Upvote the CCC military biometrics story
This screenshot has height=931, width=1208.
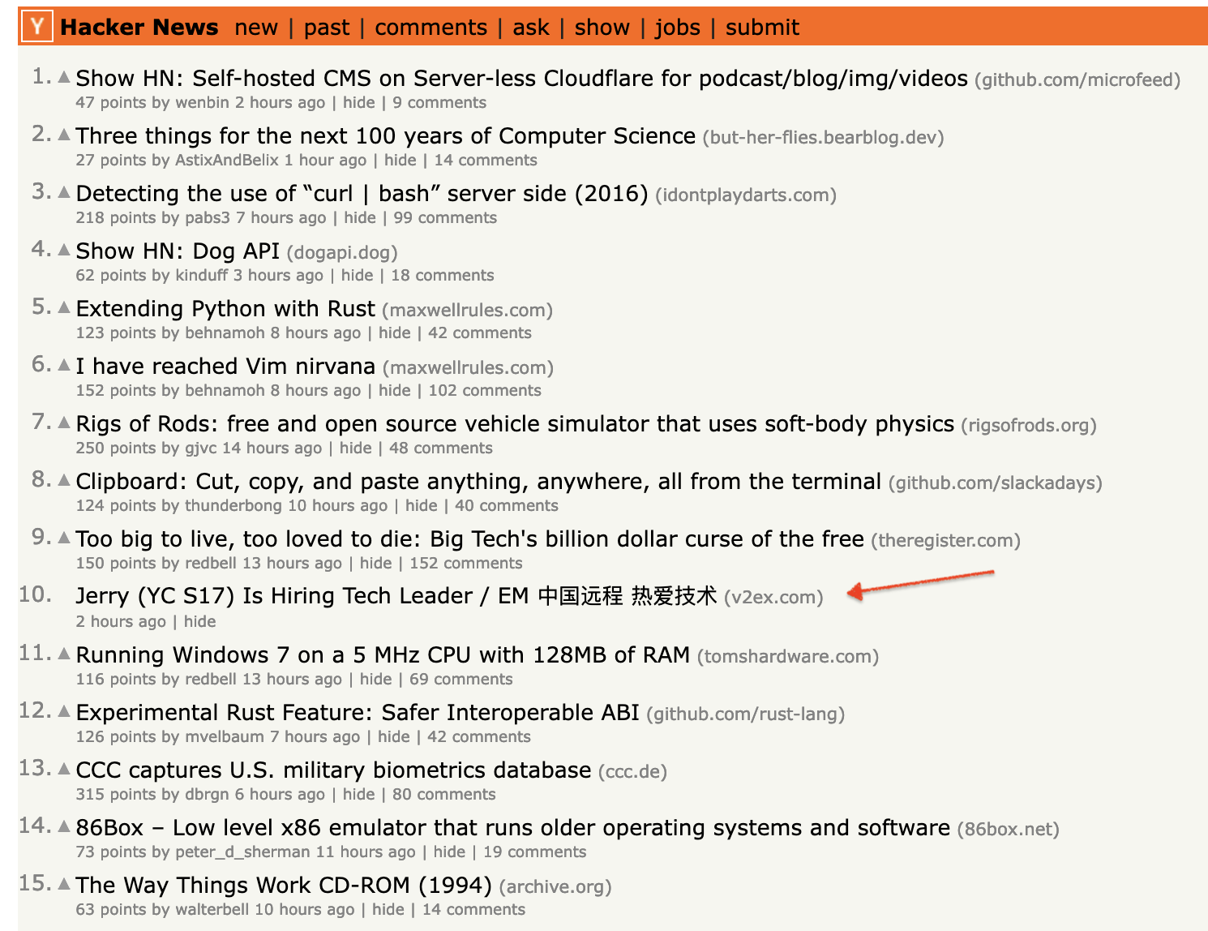[x=64, y=768]
